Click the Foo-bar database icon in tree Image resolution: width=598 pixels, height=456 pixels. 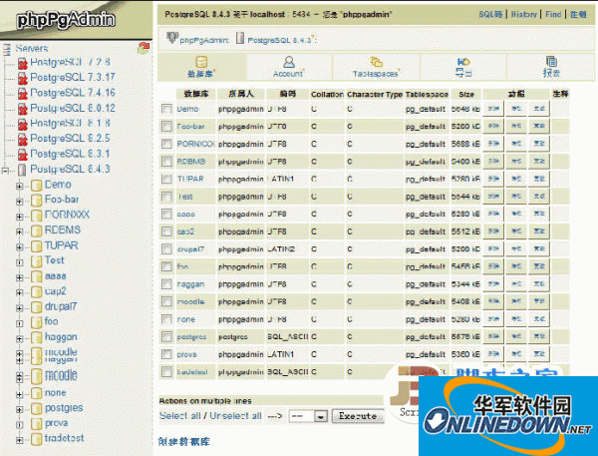pos(36,201)
